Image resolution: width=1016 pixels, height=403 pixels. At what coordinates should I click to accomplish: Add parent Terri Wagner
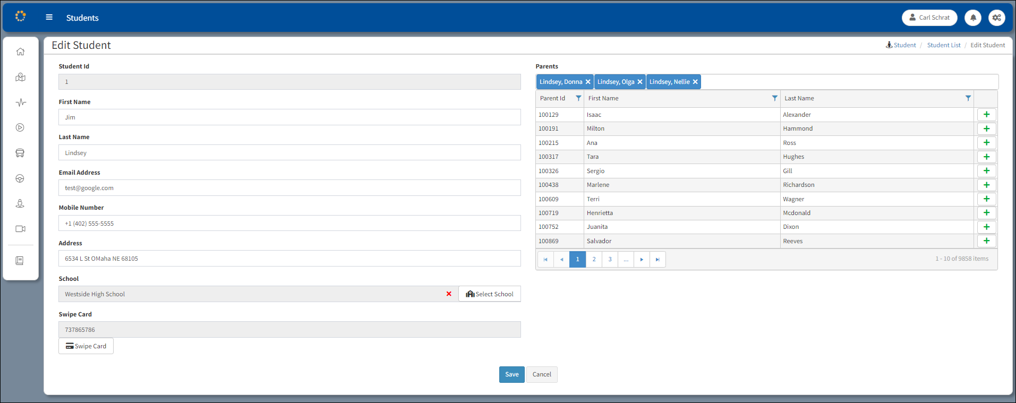(x=986, y=199)
